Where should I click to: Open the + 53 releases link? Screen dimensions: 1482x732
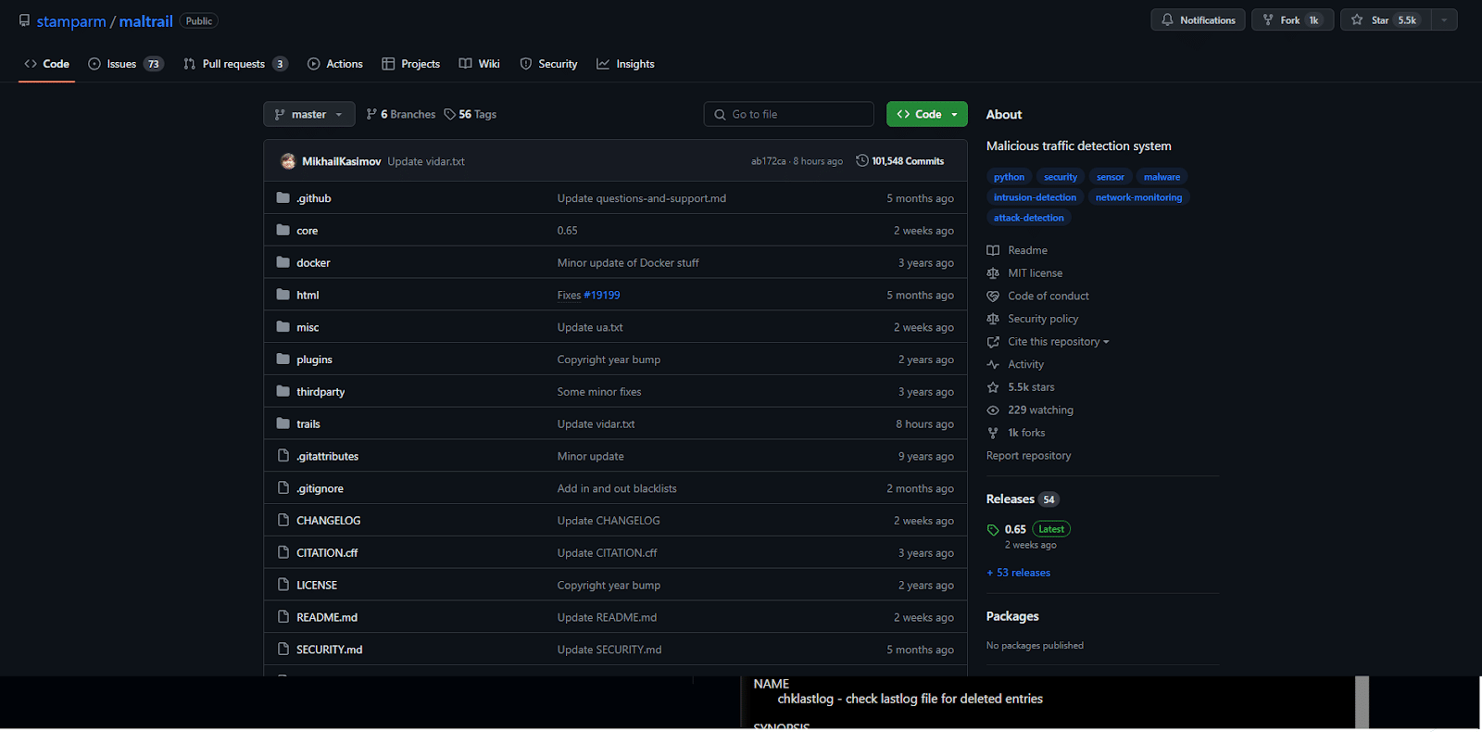1019,573
